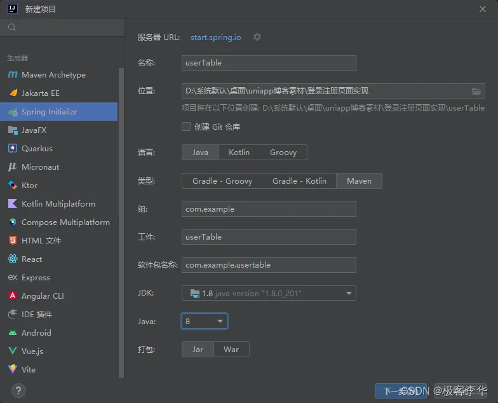The width and height of the screenshot is (498, 403).
Task: Click the package name field com.example.usertable
Action: click(x=269, y=265)
